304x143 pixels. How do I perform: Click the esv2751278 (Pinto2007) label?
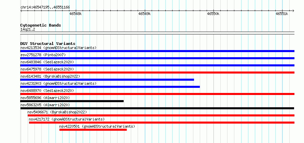(43, 55)
